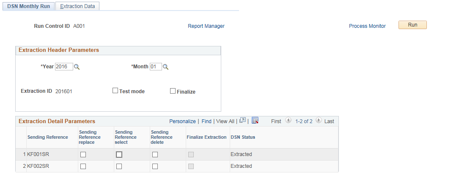Go to previous row arrow icon

288,120
